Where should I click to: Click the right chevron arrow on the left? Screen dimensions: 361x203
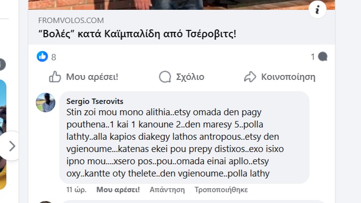(12, 146)
